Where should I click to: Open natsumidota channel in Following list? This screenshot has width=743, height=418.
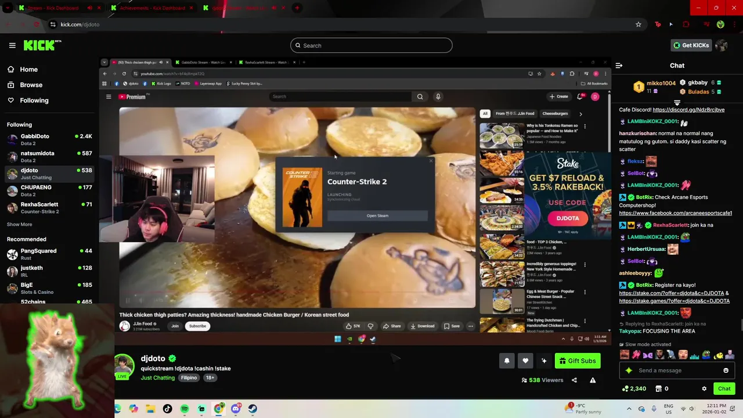49,156
